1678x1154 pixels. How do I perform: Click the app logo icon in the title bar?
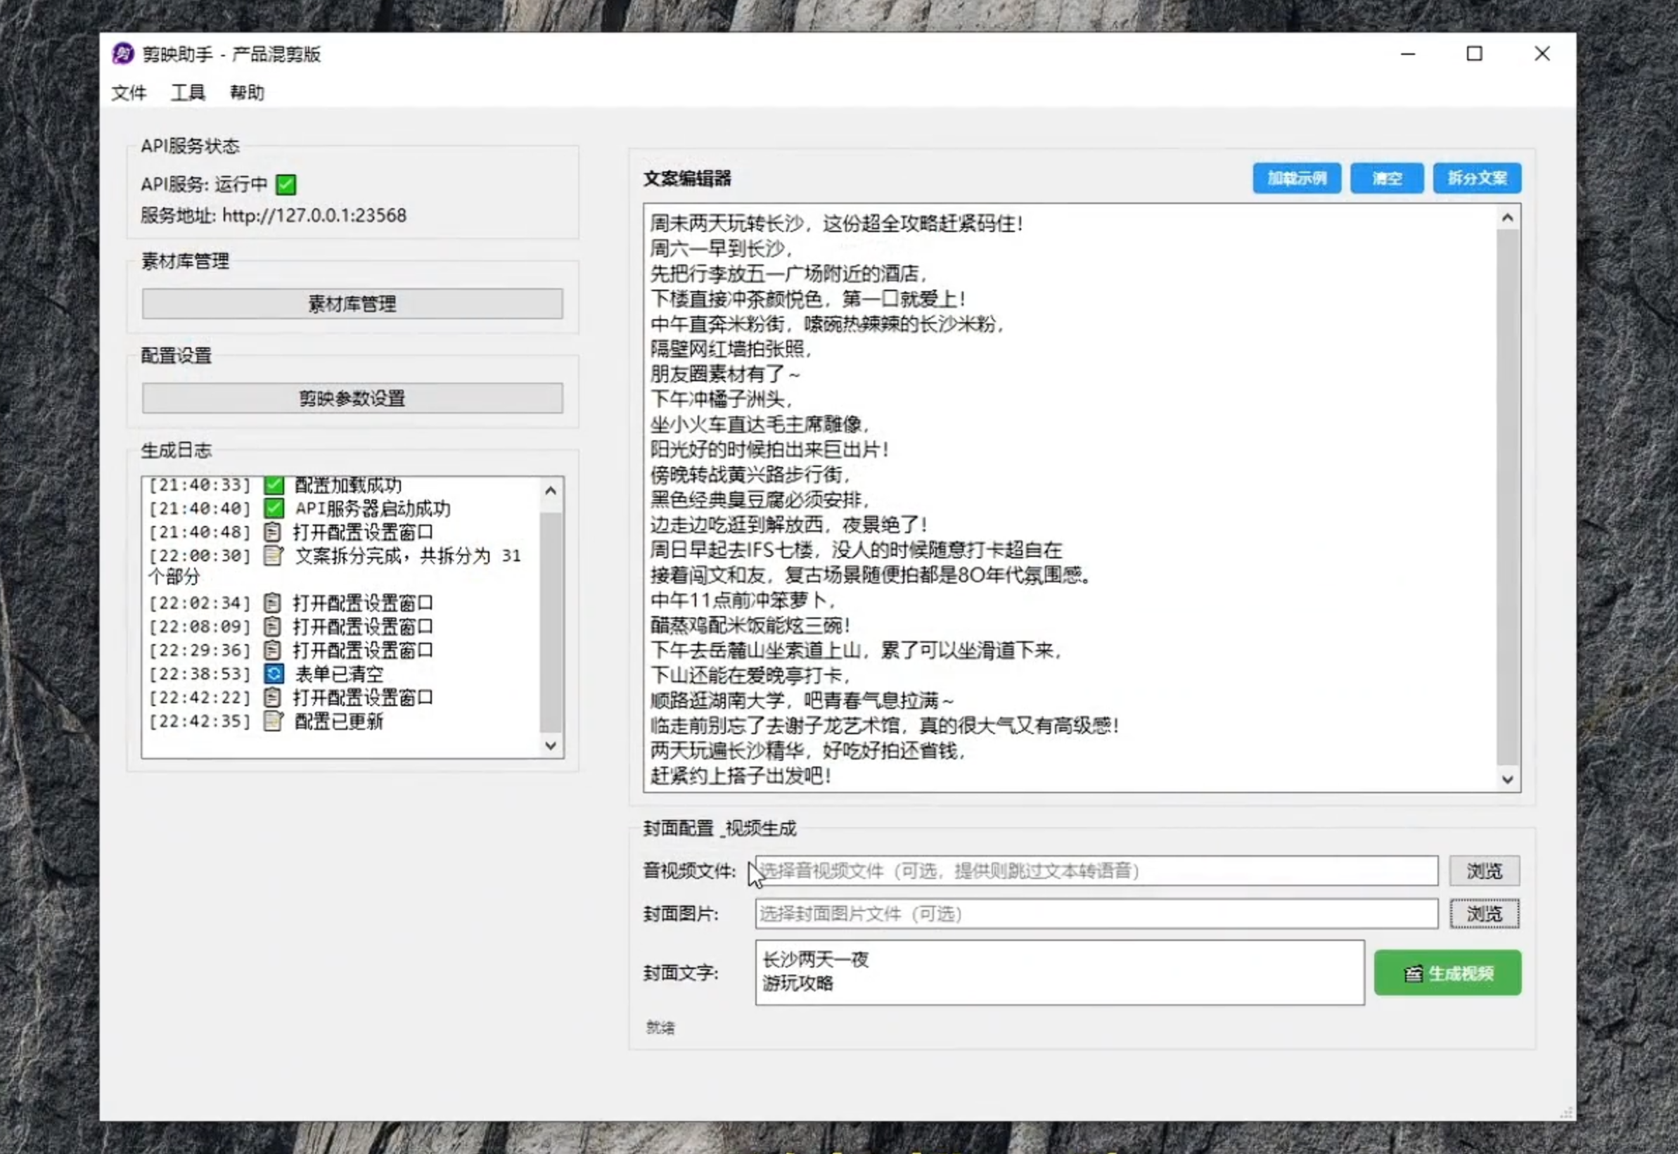[x=123, y=54]
